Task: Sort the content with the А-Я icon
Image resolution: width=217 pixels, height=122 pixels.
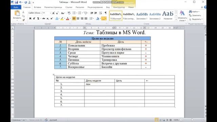Action: pos(101,13)
